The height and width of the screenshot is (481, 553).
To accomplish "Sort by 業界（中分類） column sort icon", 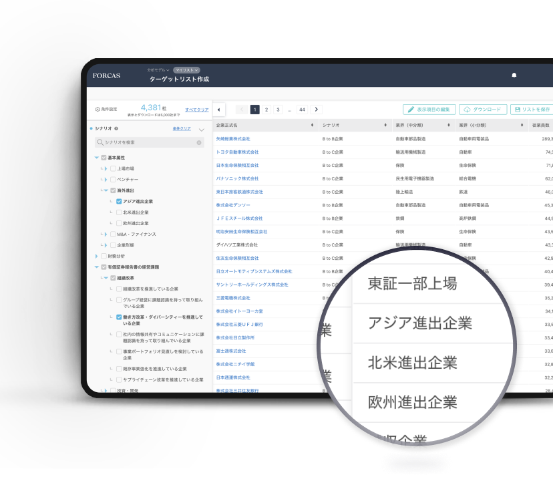I will 449,126.
